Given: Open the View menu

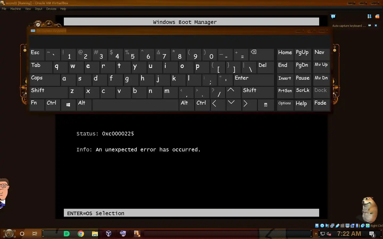Looking at the screenshot, I should point(28,9).
